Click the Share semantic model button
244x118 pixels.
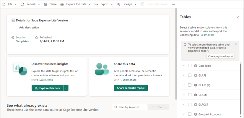[x=131, y=88]
